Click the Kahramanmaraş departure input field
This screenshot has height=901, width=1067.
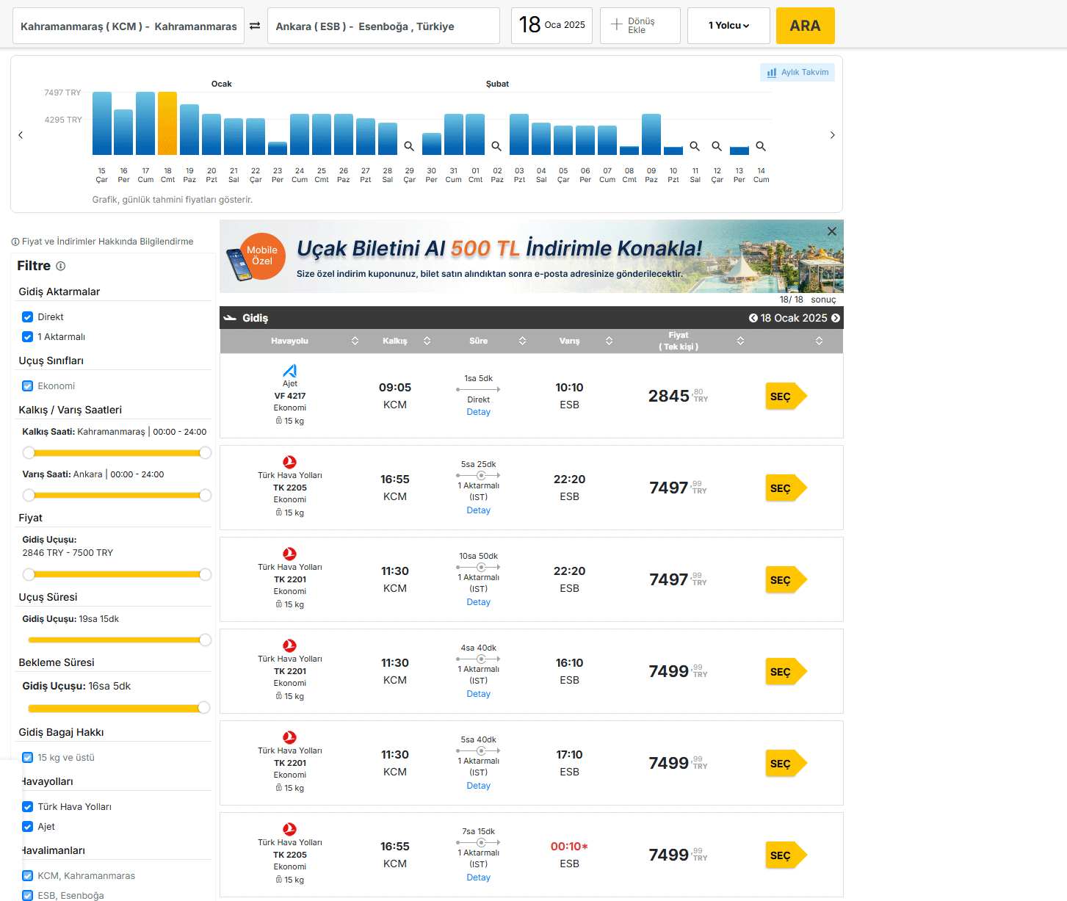pos(129,26)
